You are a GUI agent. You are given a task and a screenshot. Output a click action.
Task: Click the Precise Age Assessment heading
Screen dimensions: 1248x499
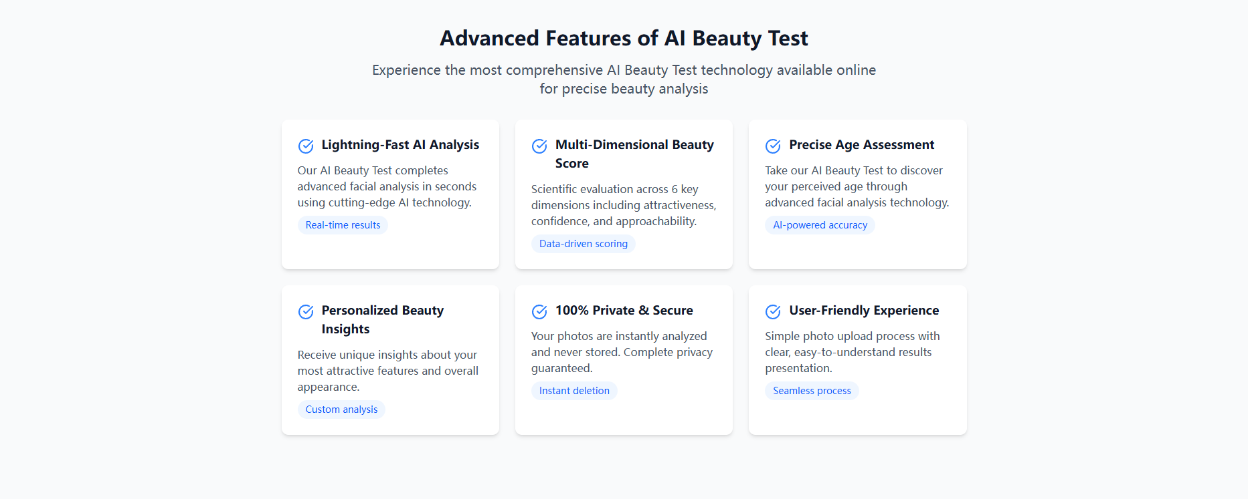861,144
